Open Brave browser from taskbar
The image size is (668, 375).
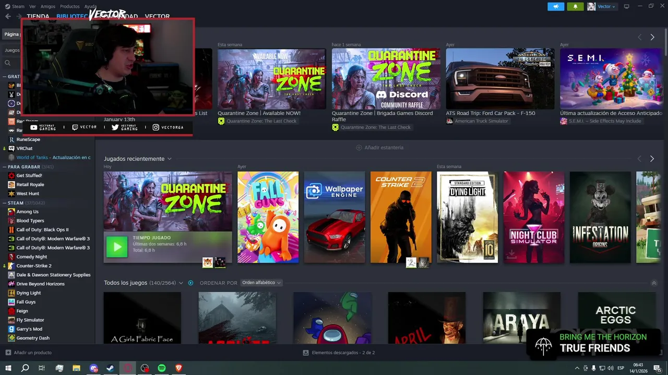179,368
